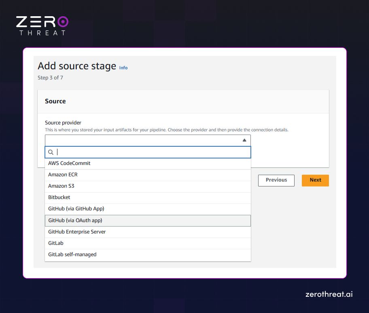Click the 'Source provider' field label
Screen dimensions: 369x313
pos(63,123)
